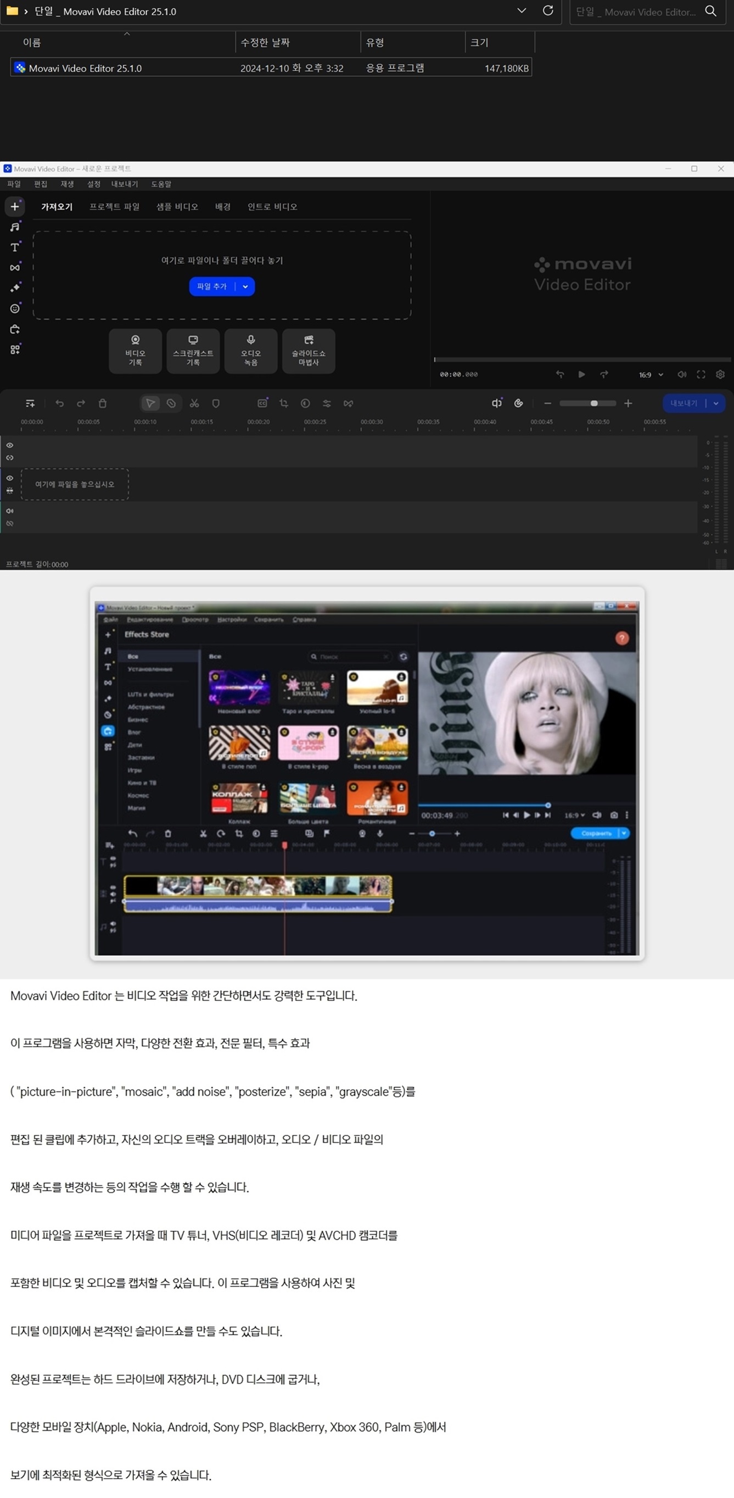Open the Transitions bowtie sidebar tab
Image resolution: width=734 pixels, height=1498 pixels.
(x=14, y=268)
